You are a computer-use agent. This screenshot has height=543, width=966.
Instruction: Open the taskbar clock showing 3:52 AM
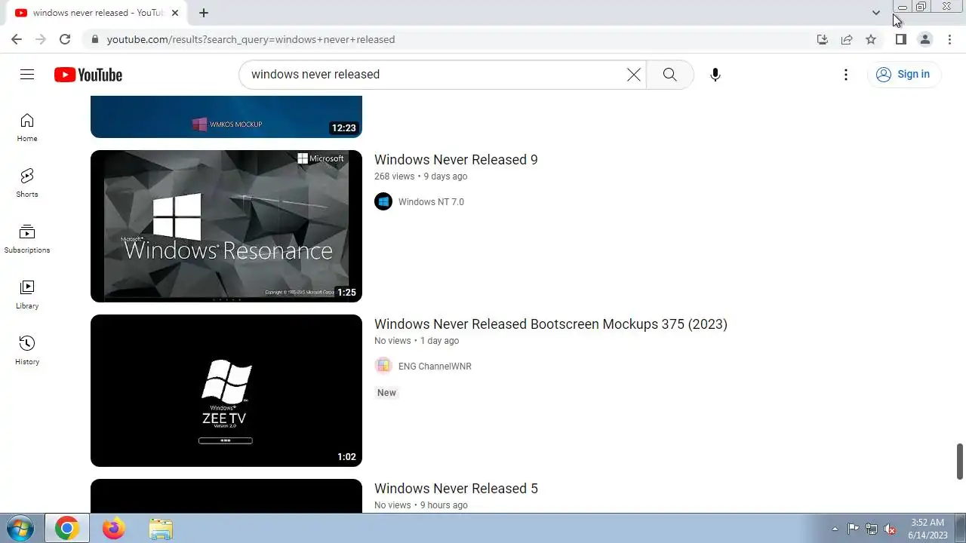[928, 529]
